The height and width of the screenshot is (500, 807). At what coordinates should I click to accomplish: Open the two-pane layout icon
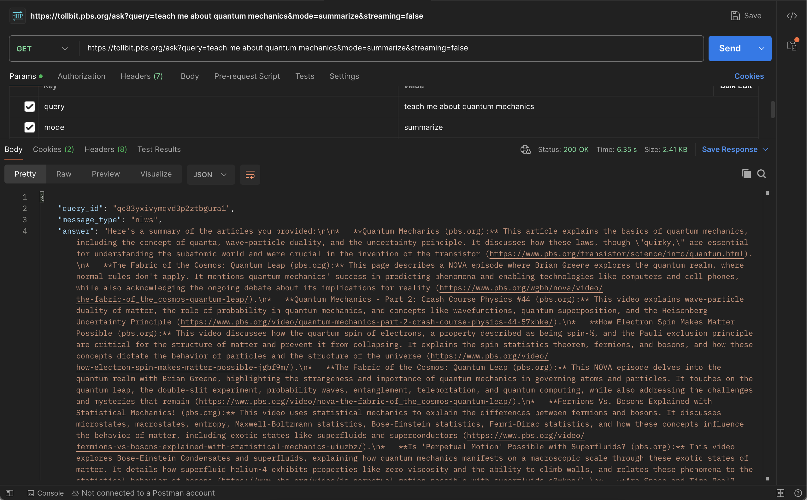point(780,493)
